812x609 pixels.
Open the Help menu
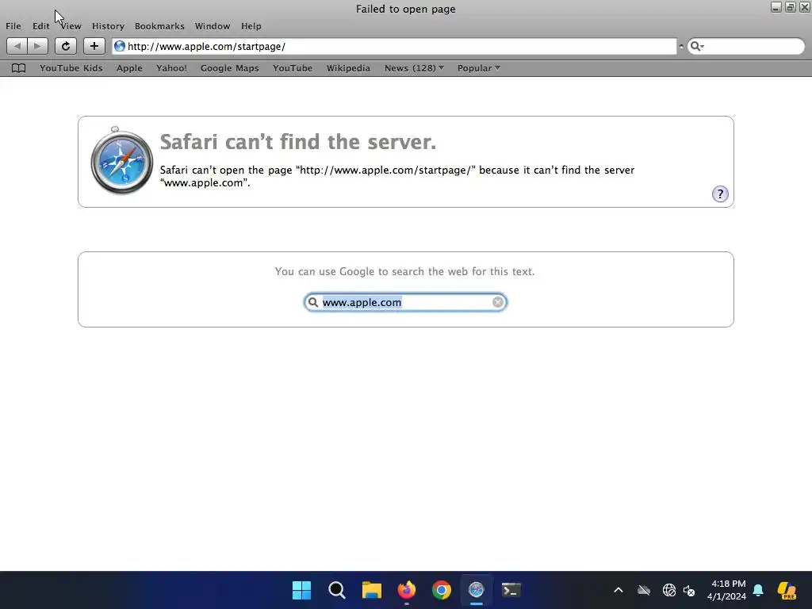pyautogui.click(x=251, y=26)
